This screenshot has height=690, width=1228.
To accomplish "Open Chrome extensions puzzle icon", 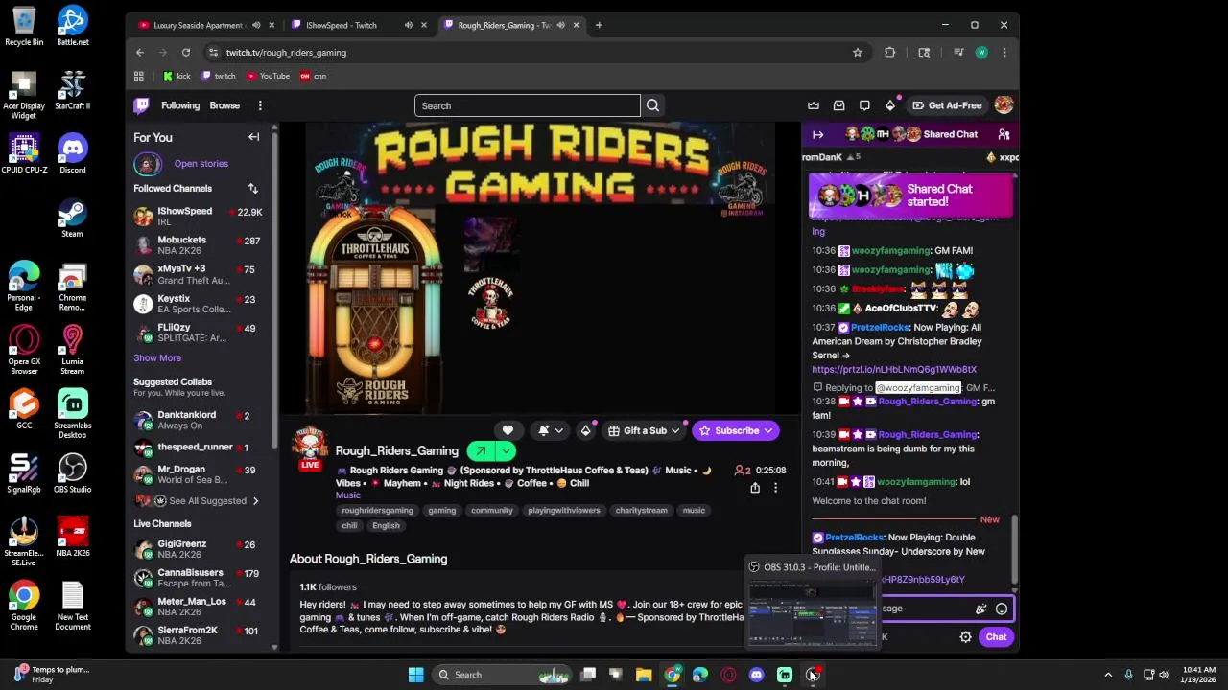I will [x=889, y=53].
